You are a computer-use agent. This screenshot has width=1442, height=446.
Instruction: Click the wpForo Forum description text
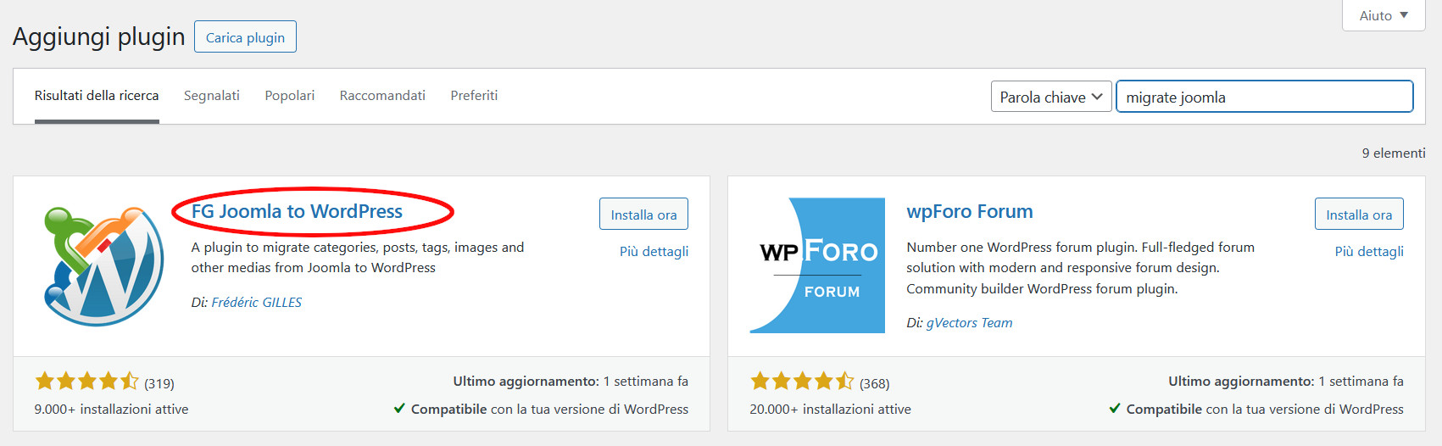tap(1081, 268)
